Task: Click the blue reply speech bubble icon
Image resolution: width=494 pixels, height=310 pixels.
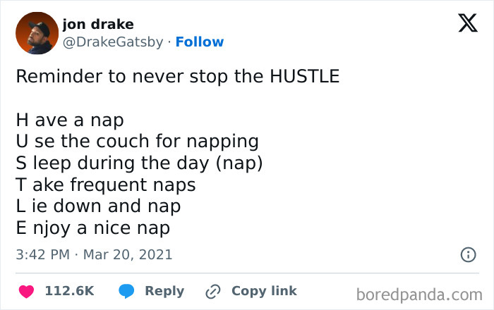Action: point(126,291)
